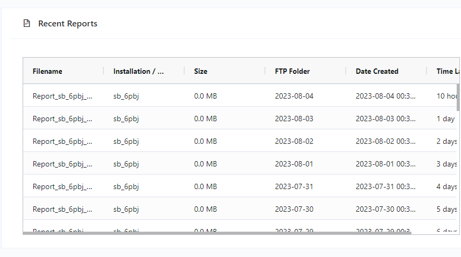The height and width of the screenshot is (257, 461).
Task: Click the '1 day' time cell
Action: click(445, 119)
